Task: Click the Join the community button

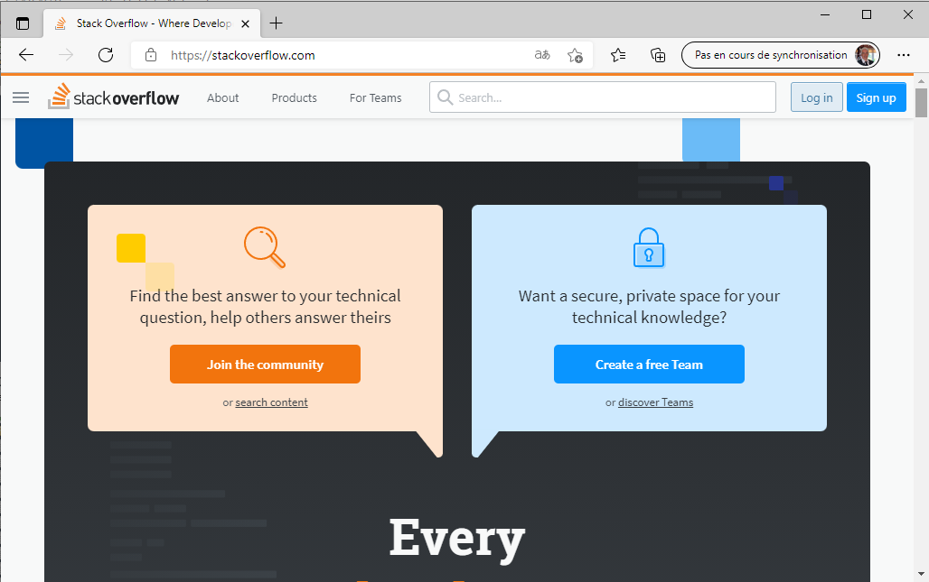Action: 265,365
